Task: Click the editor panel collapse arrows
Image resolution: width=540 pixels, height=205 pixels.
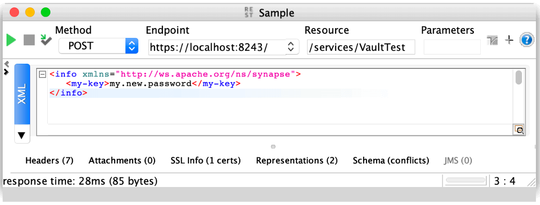Action: coord(6,68)
